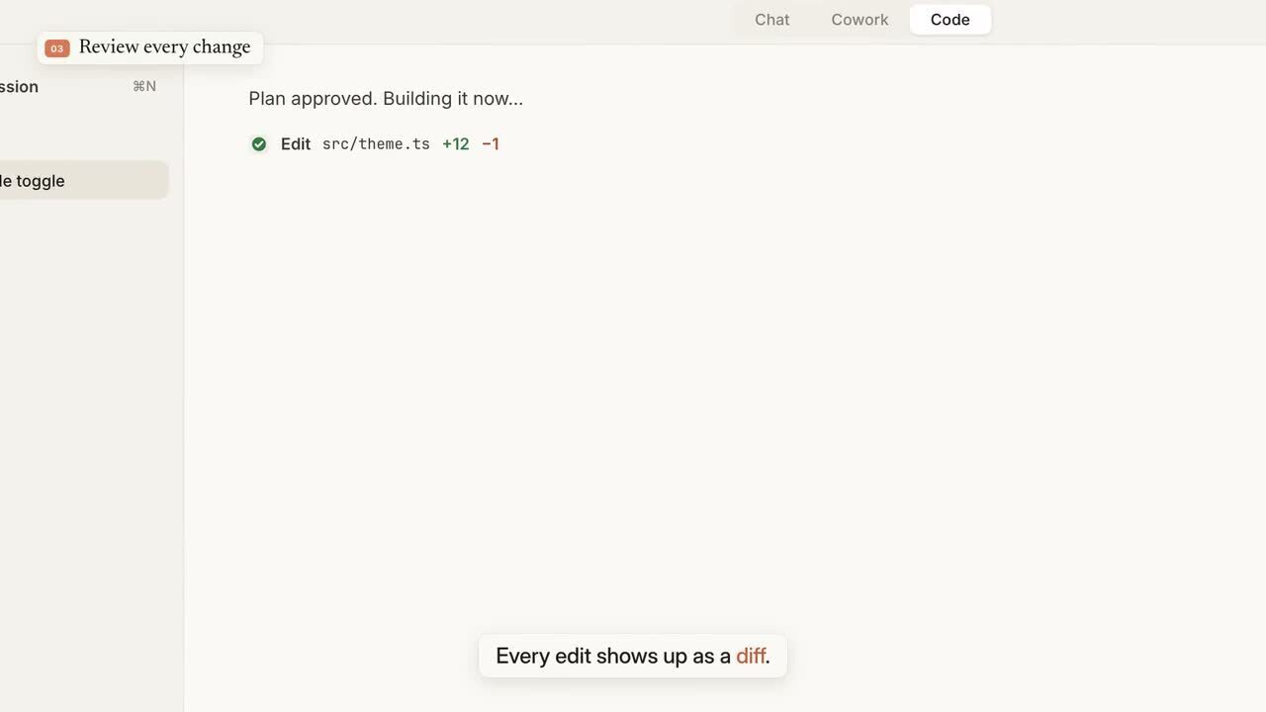Open the Edit src/theme.ts diff entry
This screenshot has height=712, width=1266.
coord(375,144)
